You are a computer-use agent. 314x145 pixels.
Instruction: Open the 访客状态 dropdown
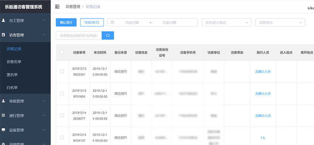point(280,23)
